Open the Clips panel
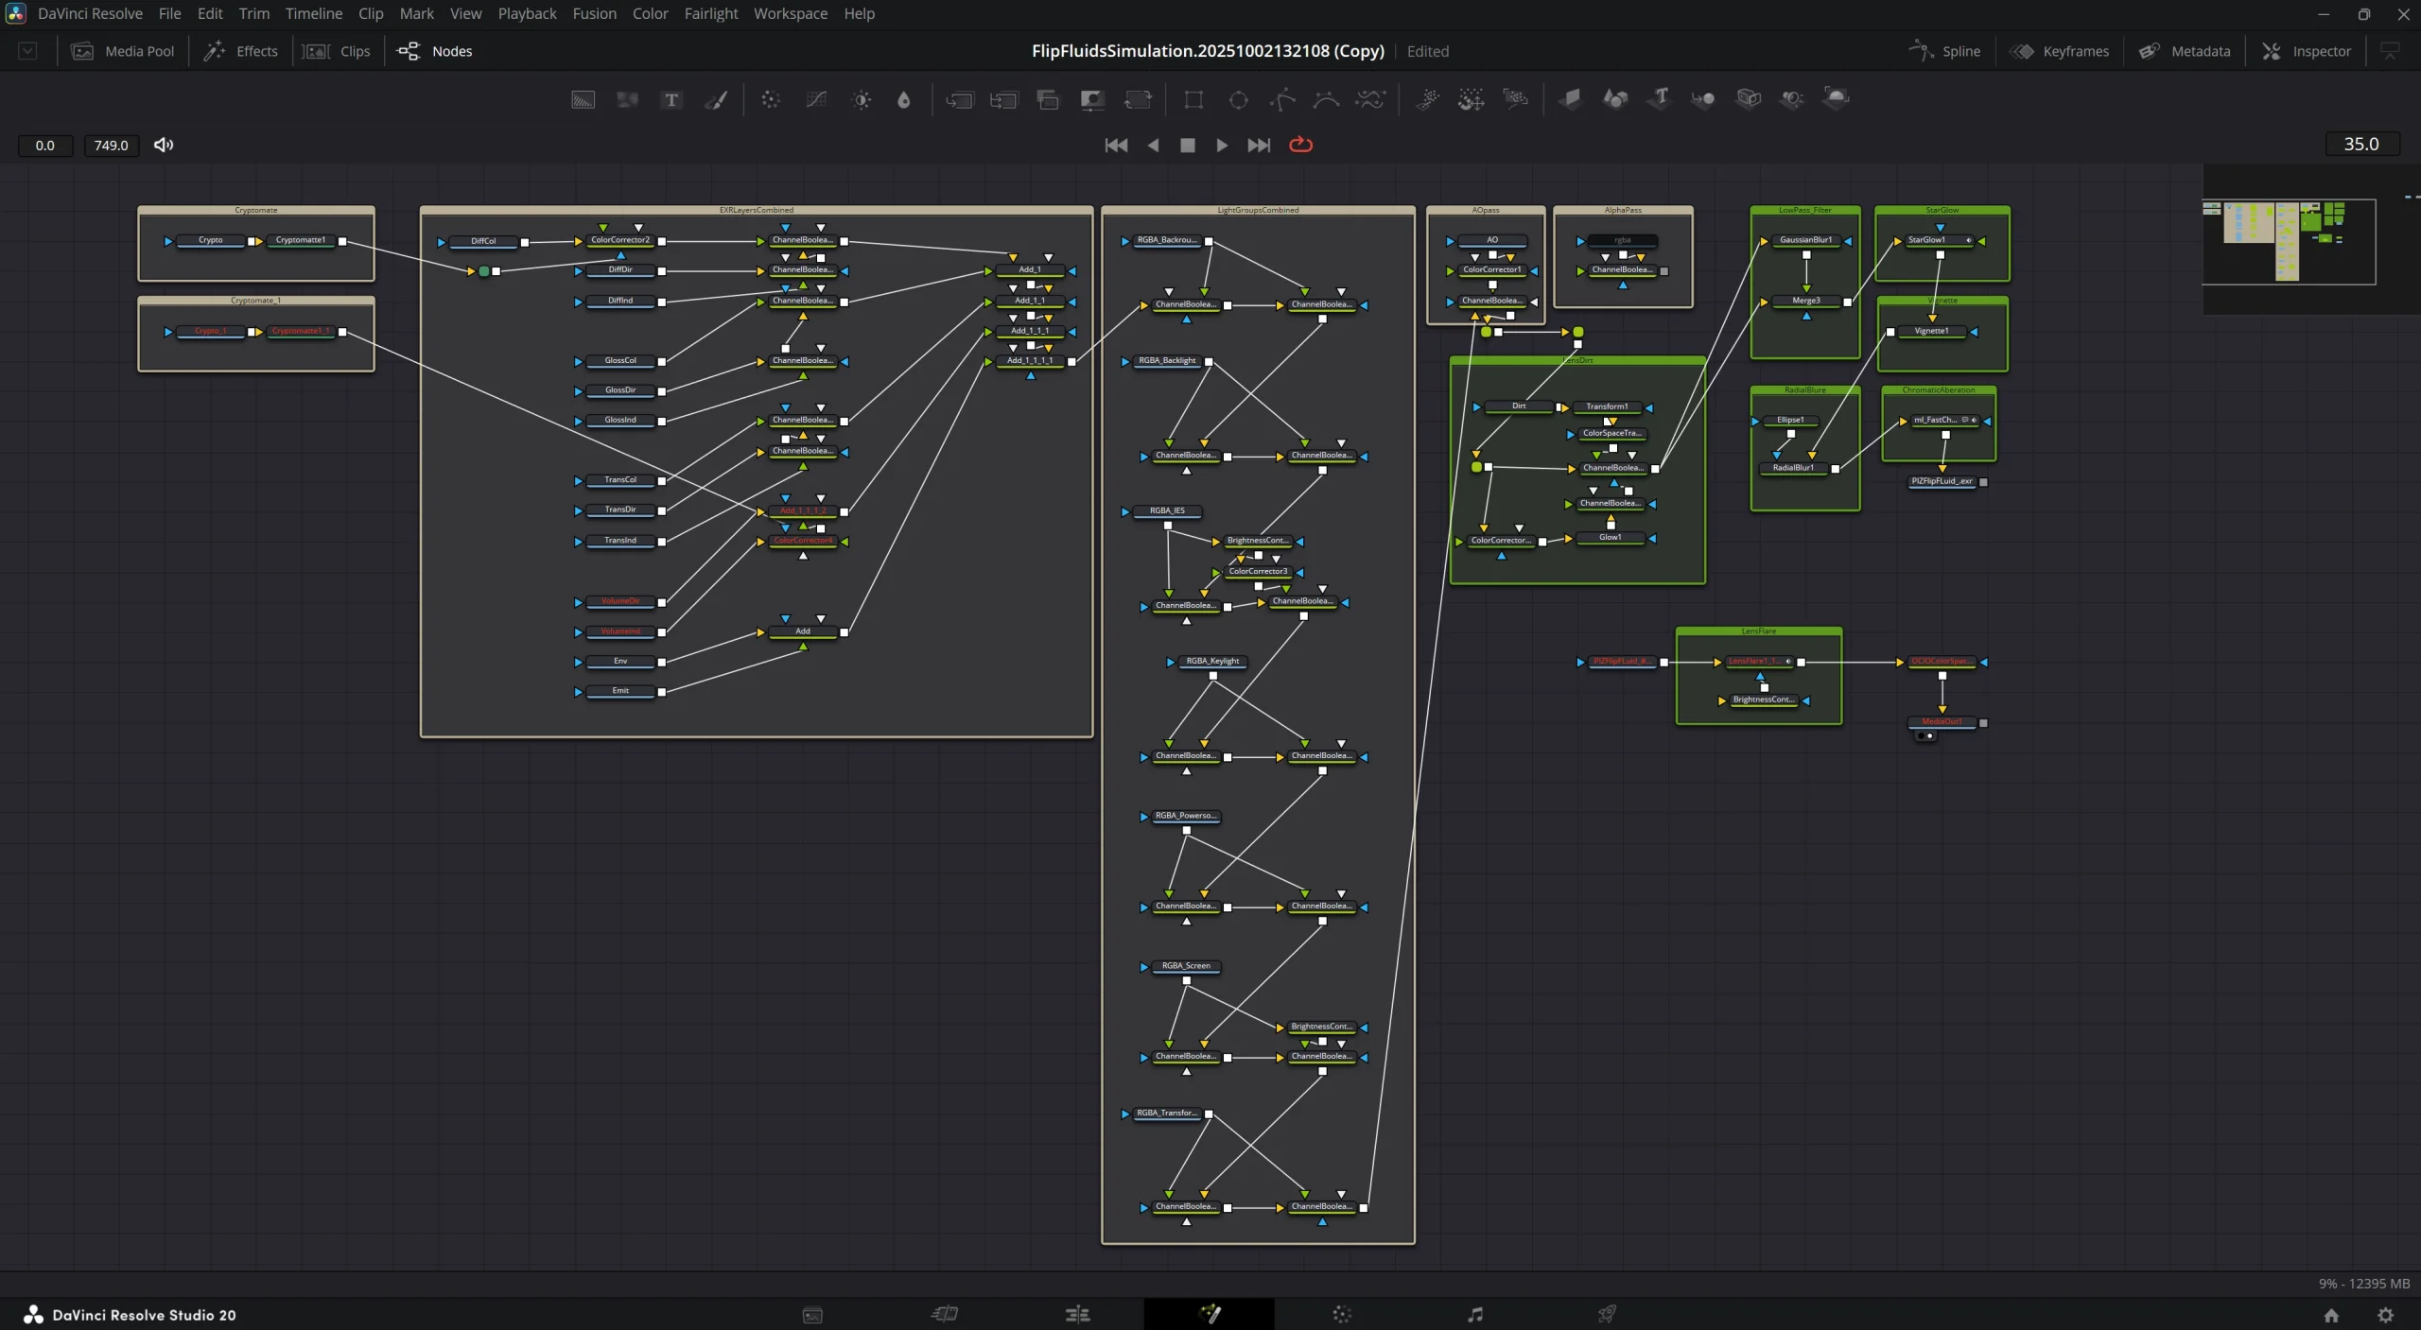The image size is (2421, 1330). point(336,51)
